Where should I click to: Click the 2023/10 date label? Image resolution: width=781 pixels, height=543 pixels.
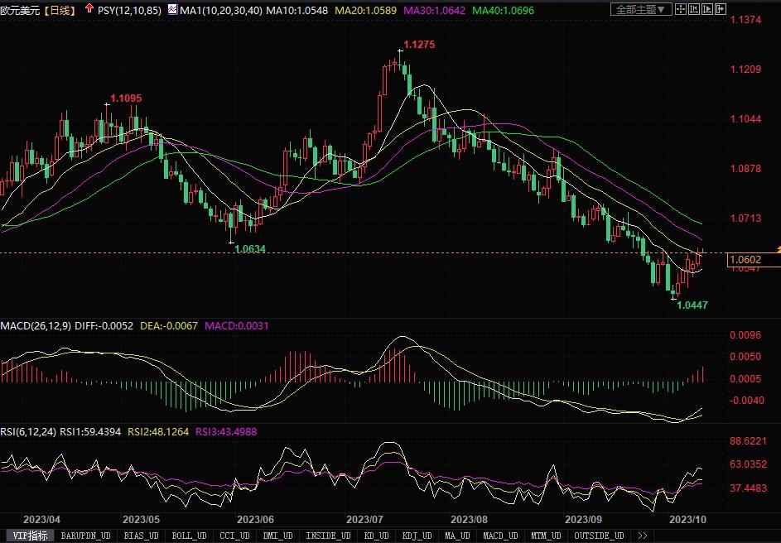tap(687, 520)
